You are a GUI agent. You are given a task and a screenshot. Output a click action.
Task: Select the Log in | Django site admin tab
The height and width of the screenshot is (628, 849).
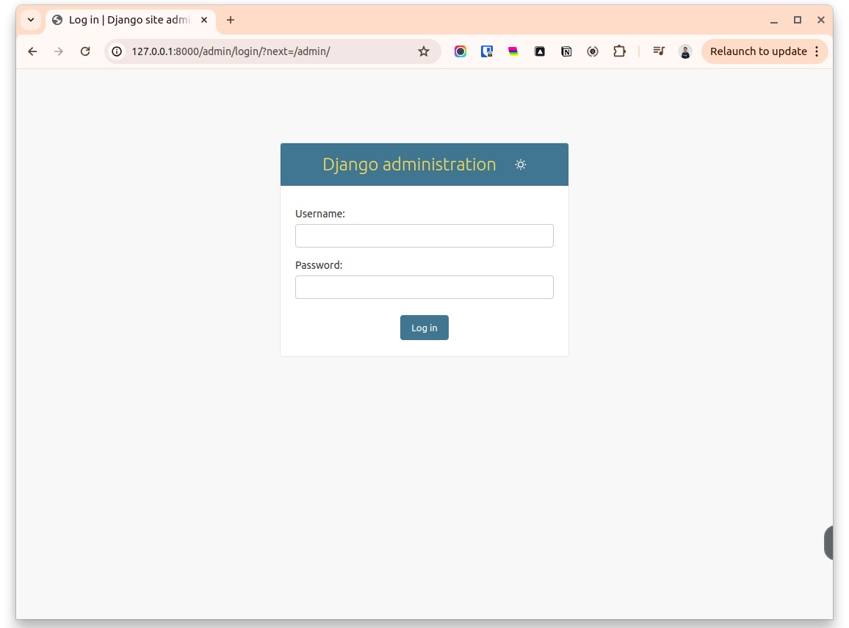click(x=130, y=20)
